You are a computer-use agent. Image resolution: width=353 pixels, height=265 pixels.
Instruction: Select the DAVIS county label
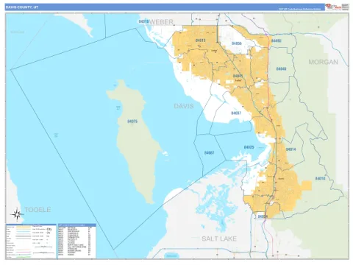point(184,106)
